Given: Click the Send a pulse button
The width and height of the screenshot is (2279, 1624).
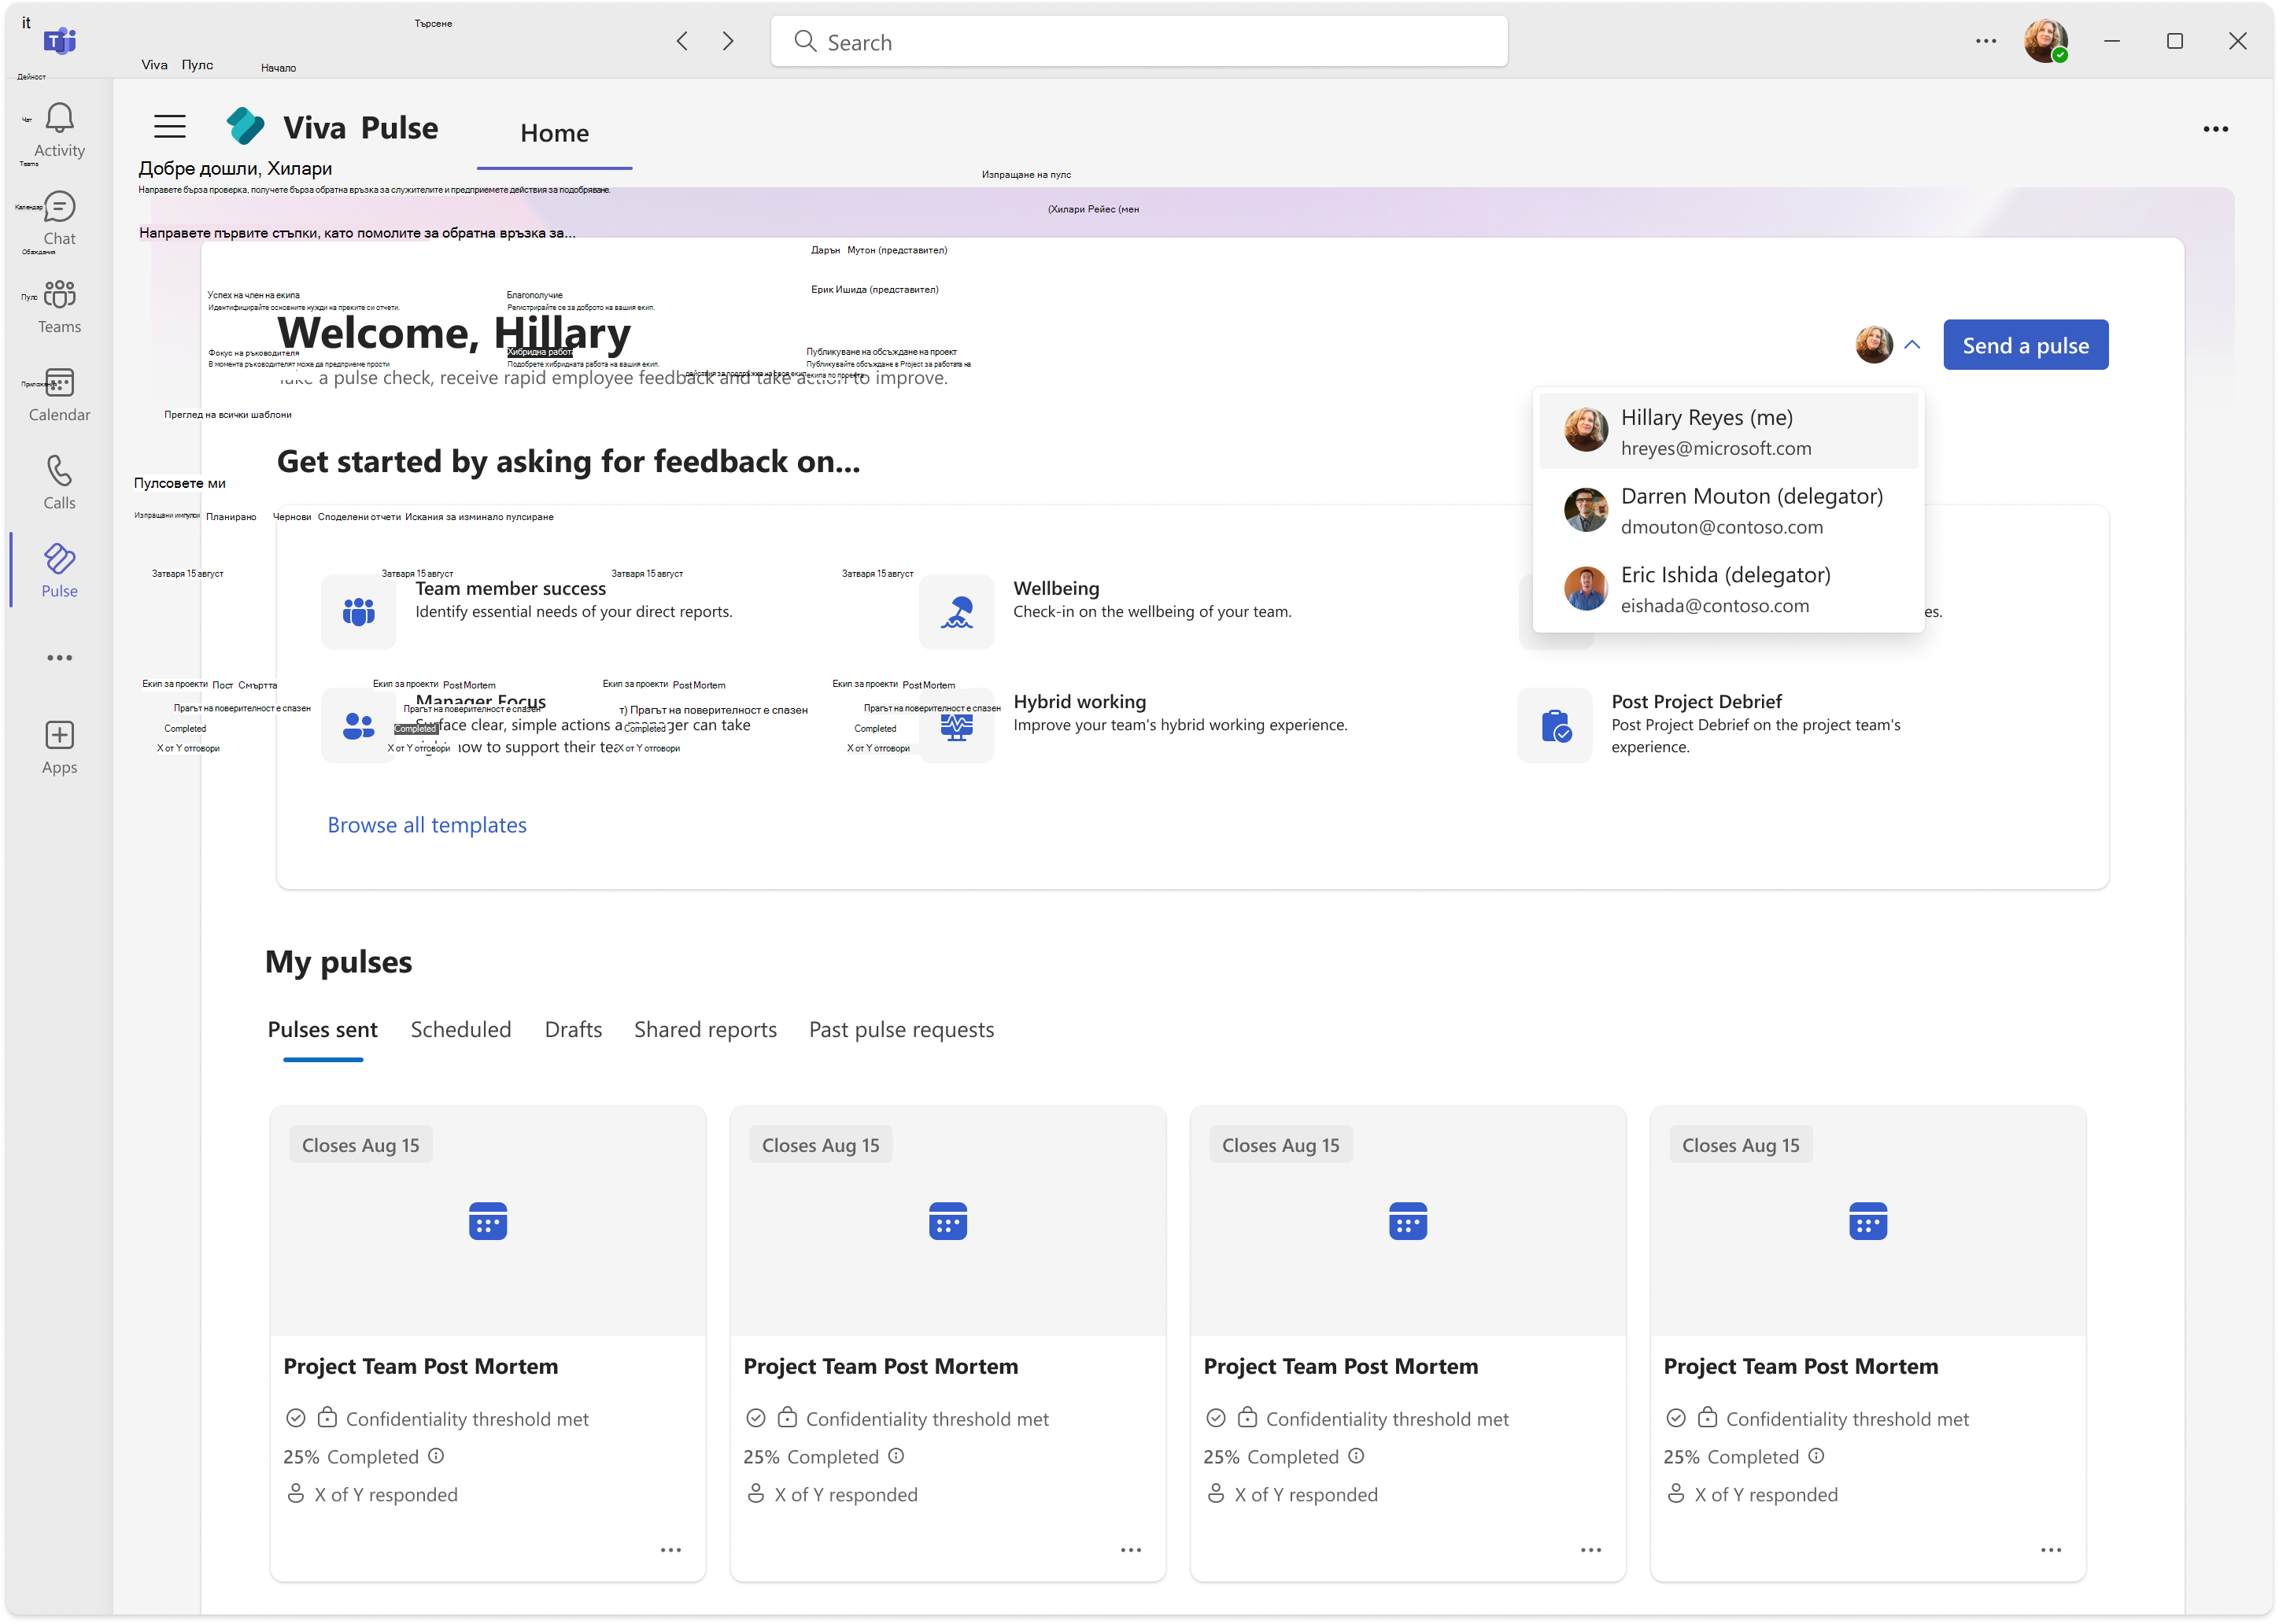Looking at the screenshot, I should click(2025, 346).
